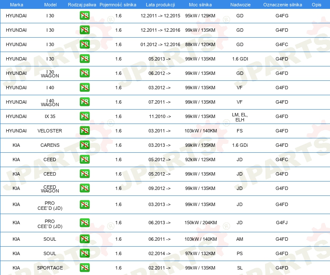
Task: Select the G4FJ engine code cell
Action: coord(282,223)
